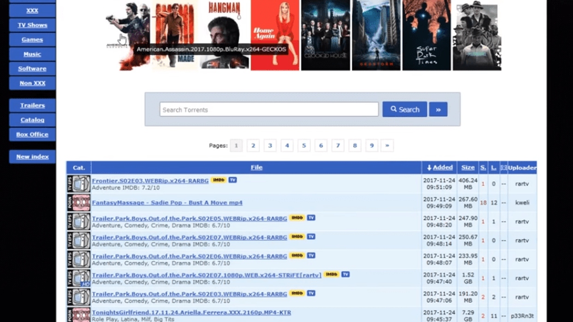Click the IMDb badge on the S02E05 WEBRip row

point(297,218)
